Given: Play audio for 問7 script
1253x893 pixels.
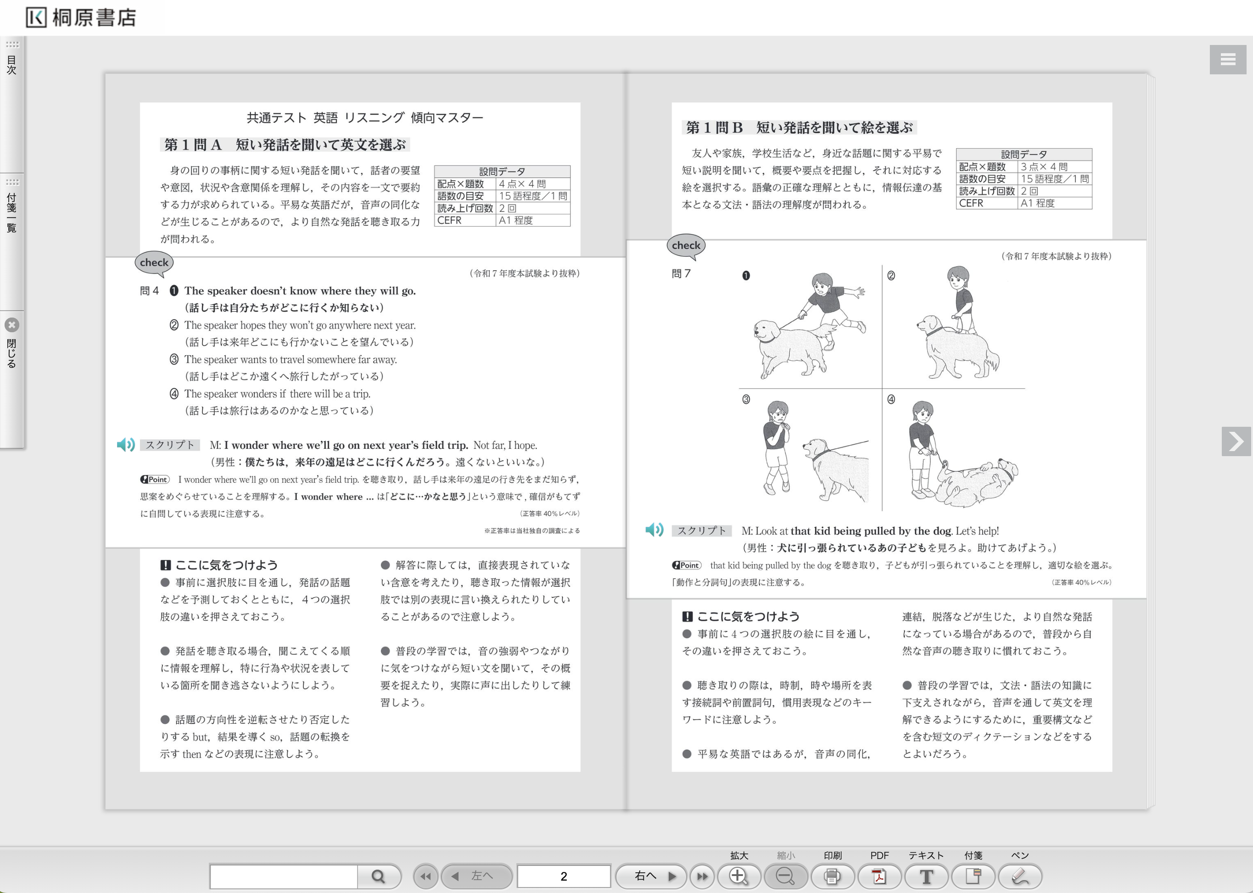Looking at the screenshot, I should [x=654, y=530].
